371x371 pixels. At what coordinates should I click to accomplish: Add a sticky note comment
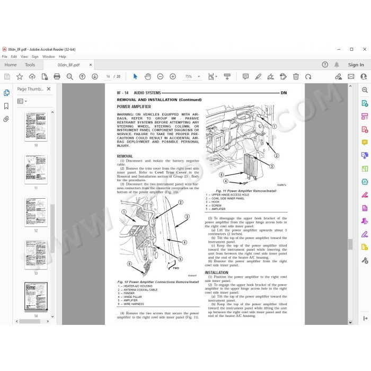(245, 77)
